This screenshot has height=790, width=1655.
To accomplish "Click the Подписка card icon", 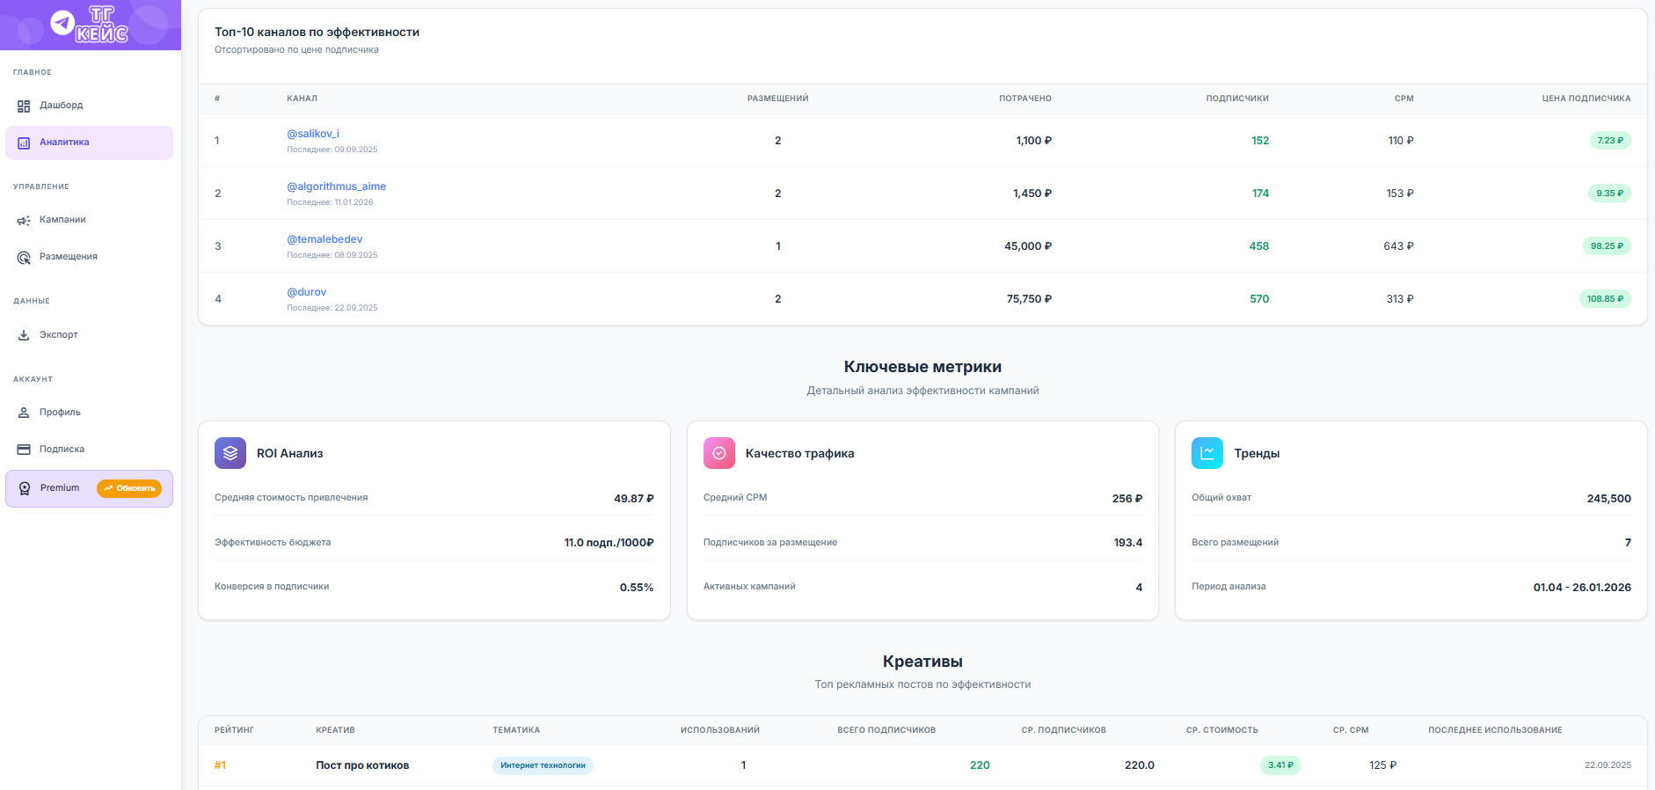I will tap(24, 450).
